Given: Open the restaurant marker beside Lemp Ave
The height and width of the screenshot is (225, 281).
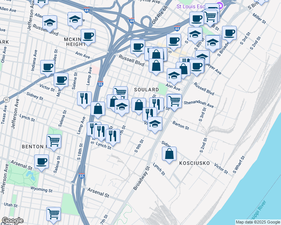Looking at the screenshot, I should coord(84,98).
